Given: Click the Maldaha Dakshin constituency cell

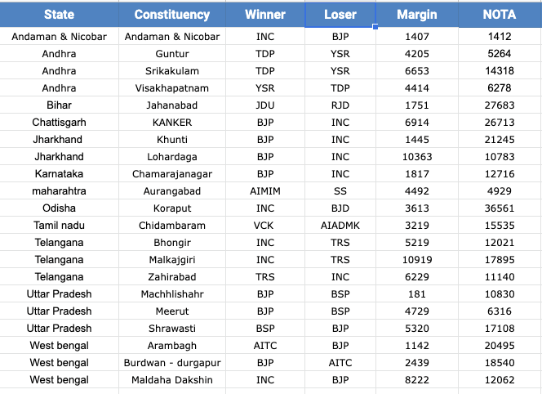Looking at the screenshot, I should pyautogui.click(x=171, y=380).
